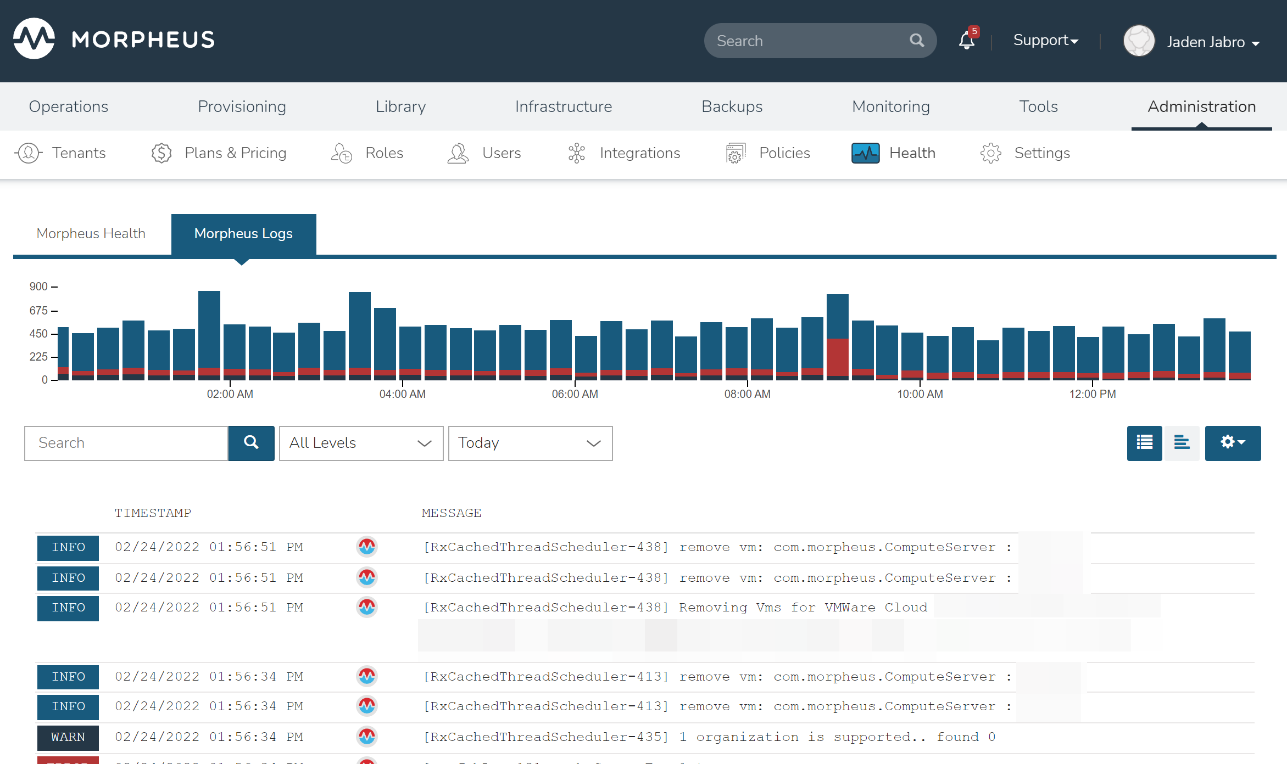The image size is (1287, 764).
Task: Click the Settings gear in the admin bar
Action: point(990,153)
